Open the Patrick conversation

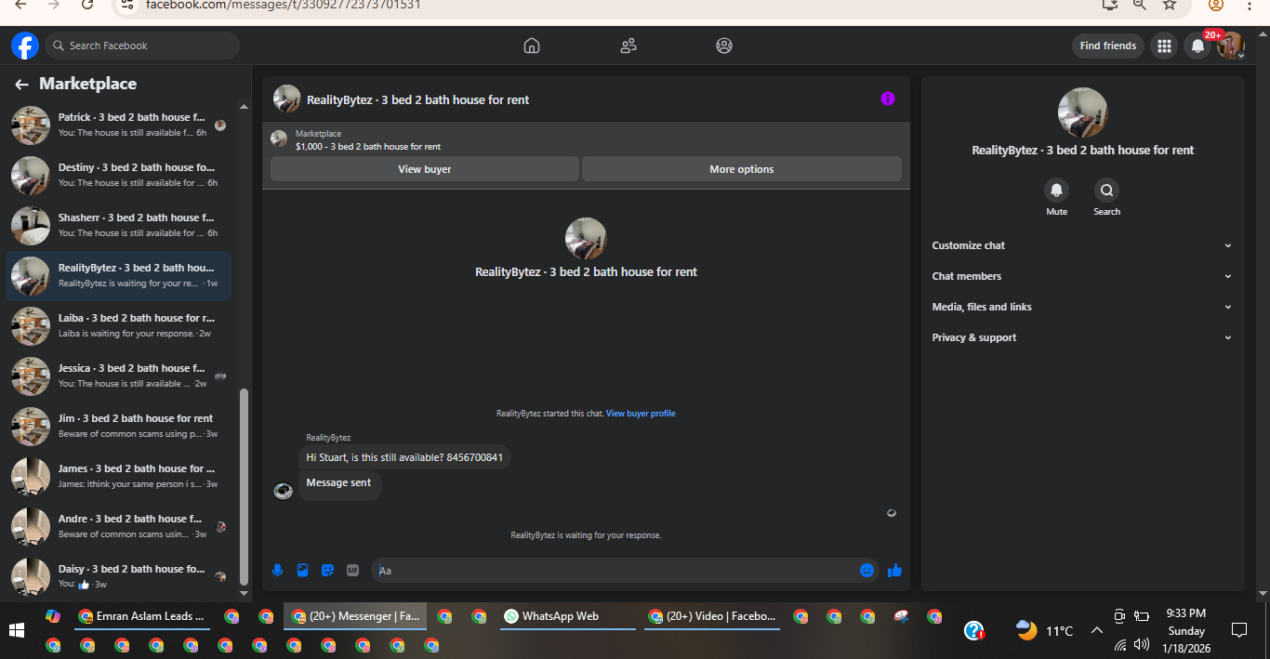click(119, 125)
